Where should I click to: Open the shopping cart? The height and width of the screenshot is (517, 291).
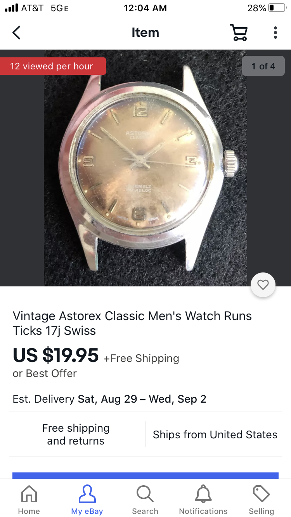239,33
